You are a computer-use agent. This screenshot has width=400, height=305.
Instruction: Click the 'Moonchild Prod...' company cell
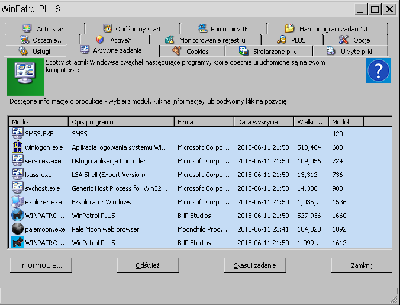click(x=202, y=229)
